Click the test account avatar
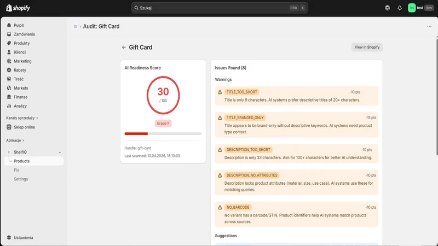The image size is (438, 246). click(x=412, y=8)
